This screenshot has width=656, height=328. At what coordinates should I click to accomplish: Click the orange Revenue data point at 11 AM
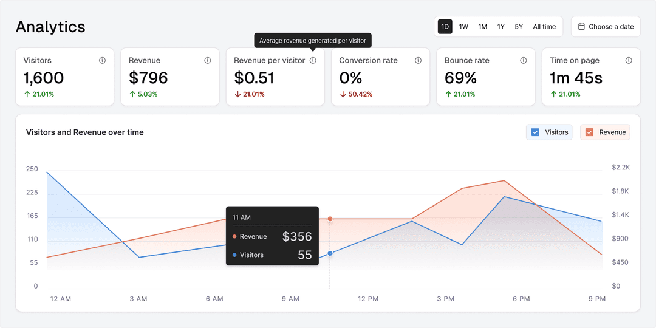point(330,219)
